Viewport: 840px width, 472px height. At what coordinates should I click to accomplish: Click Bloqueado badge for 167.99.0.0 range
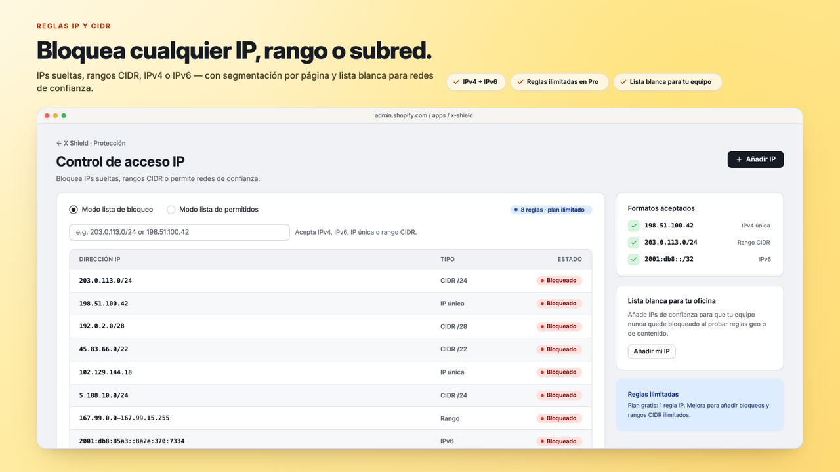tap(559, 418)
